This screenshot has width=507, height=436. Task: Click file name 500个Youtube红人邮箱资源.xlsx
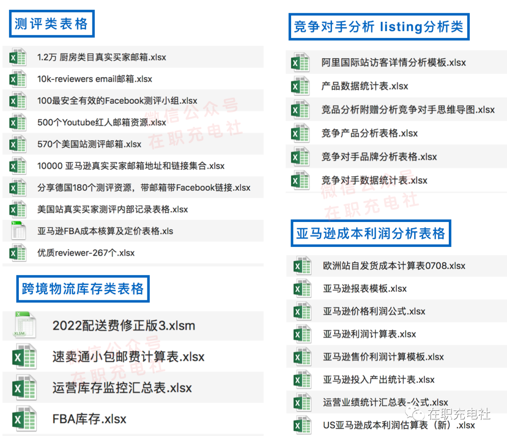point(101,122)
